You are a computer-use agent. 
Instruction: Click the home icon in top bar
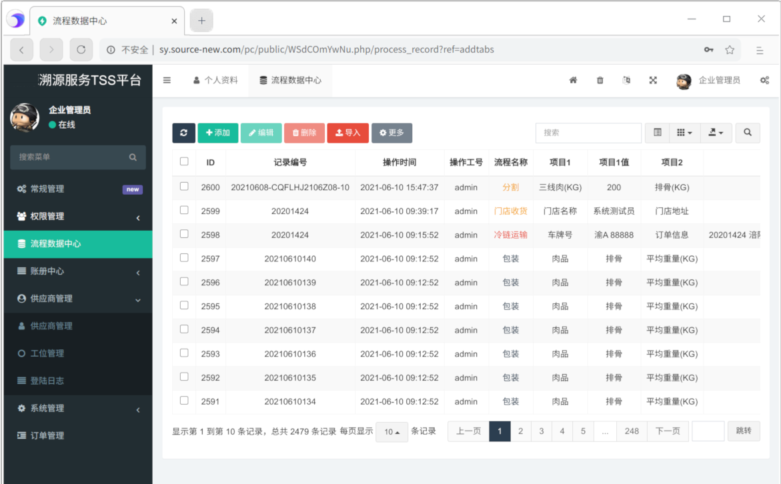(573, 80)
